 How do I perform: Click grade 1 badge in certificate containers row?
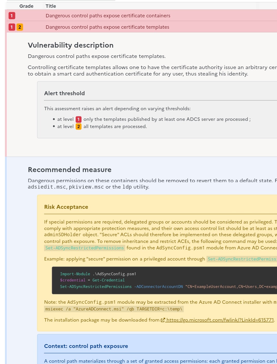point(12,16)
